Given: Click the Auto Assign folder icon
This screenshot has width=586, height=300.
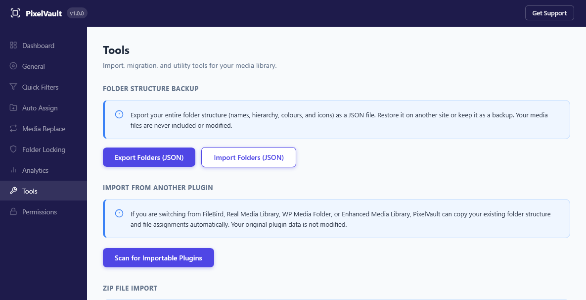Looking at the screenshot, I should pos(13,108).
